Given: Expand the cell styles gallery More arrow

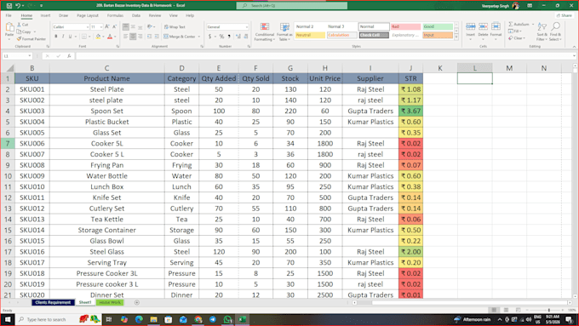Looking at the screenshot, I should click(456, 37).
